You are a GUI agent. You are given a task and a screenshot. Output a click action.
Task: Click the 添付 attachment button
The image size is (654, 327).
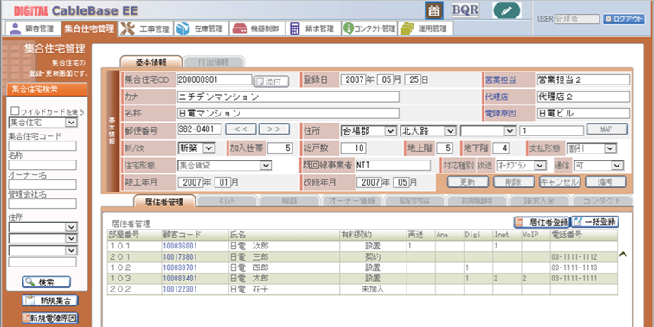tap(272, 82)
